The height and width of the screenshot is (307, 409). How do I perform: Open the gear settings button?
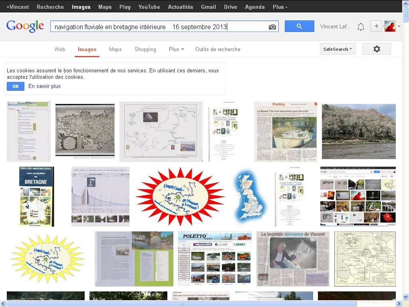[x=377, y=49]
